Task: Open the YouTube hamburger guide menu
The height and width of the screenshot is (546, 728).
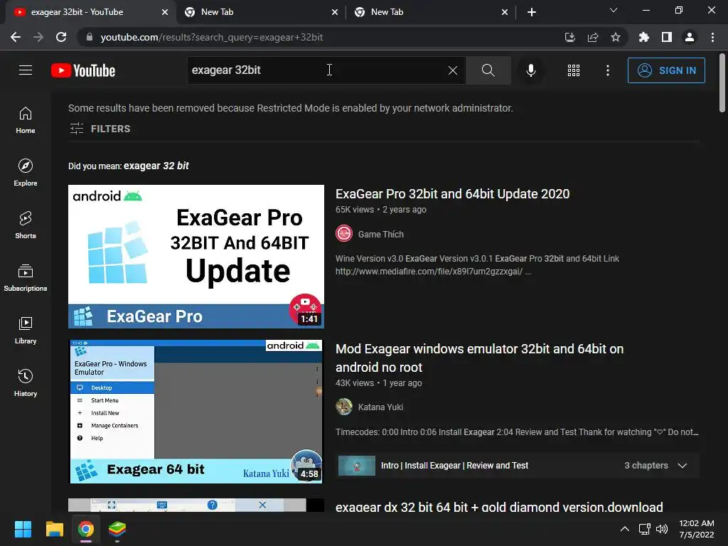Action: [x=26, y=70]
